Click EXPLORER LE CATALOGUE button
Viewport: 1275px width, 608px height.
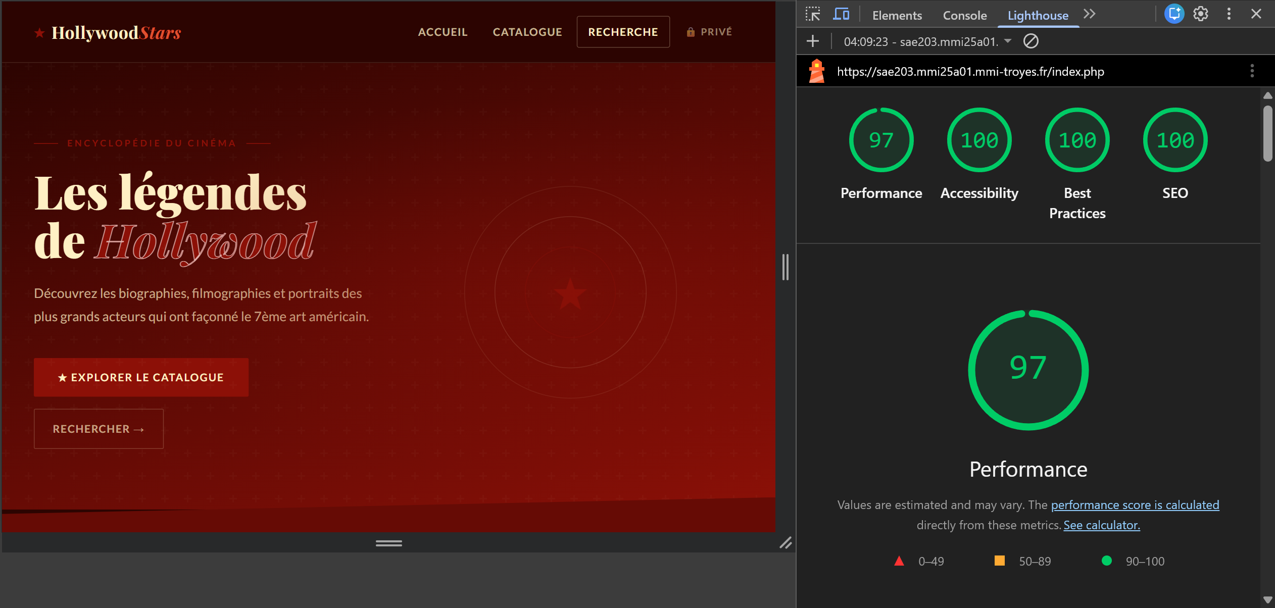pos(141,377)
